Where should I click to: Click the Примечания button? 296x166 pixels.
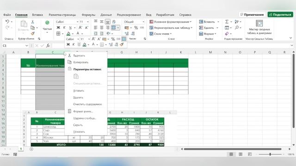(x=252, y=14)
